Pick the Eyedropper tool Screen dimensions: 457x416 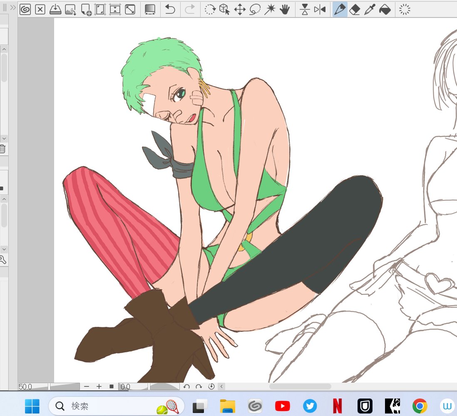[369, 9]
